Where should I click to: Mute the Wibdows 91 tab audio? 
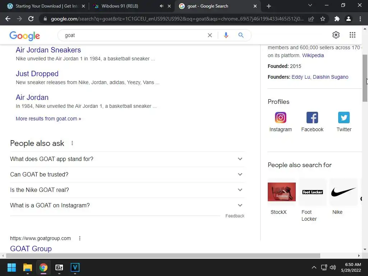pyautogui.click(x=161, y=6)
